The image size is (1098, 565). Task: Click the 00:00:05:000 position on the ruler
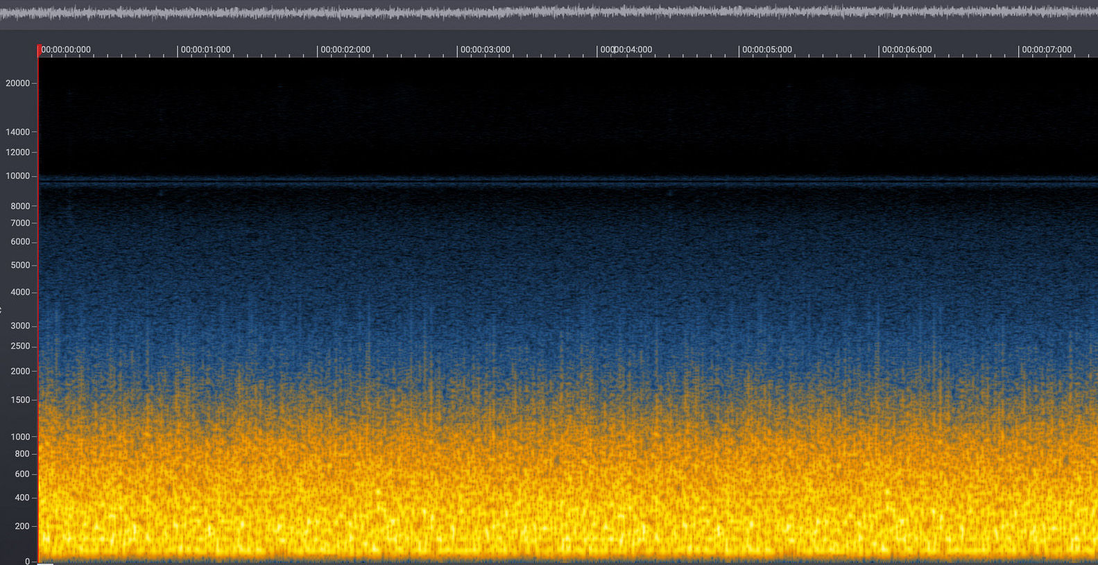[x=766, y=50]
